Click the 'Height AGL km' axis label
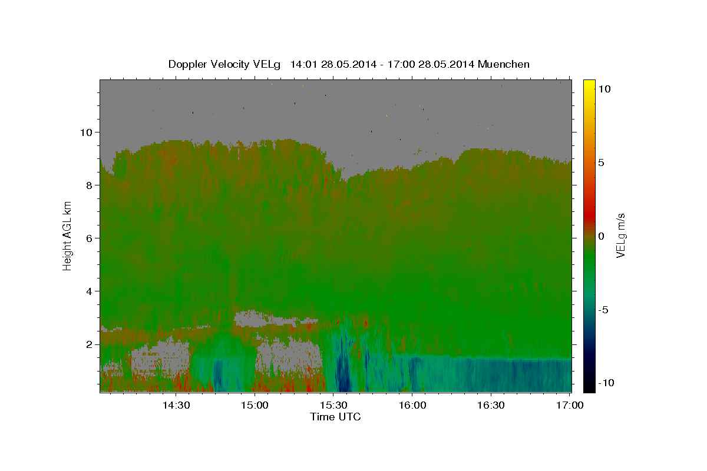Viewport: 707px width, 471px height. point(68,236)
